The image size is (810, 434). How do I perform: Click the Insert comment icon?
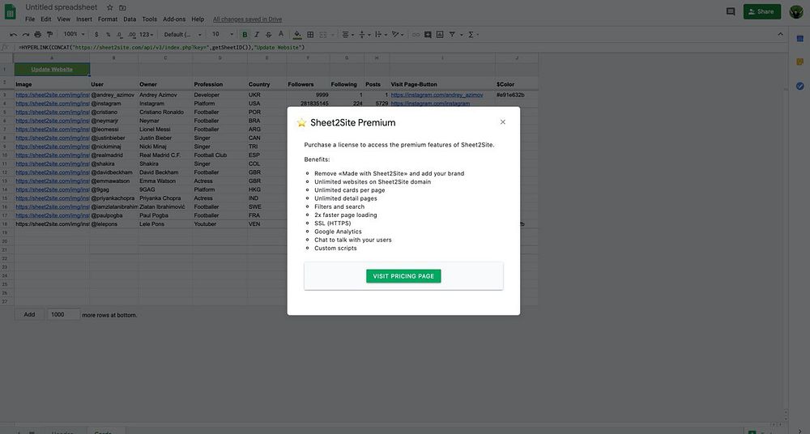[x=428, y=35]
